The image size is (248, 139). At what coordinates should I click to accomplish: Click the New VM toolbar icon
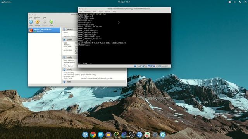(31, 22)
